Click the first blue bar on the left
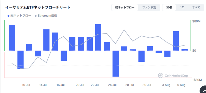 click(12, 38)
